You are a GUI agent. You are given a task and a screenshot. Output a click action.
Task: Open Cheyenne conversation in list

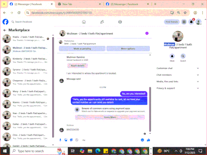pos(26,82)
